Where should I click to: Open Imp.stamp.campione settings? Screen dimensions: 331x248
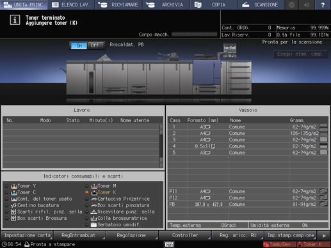coord(290,235)
